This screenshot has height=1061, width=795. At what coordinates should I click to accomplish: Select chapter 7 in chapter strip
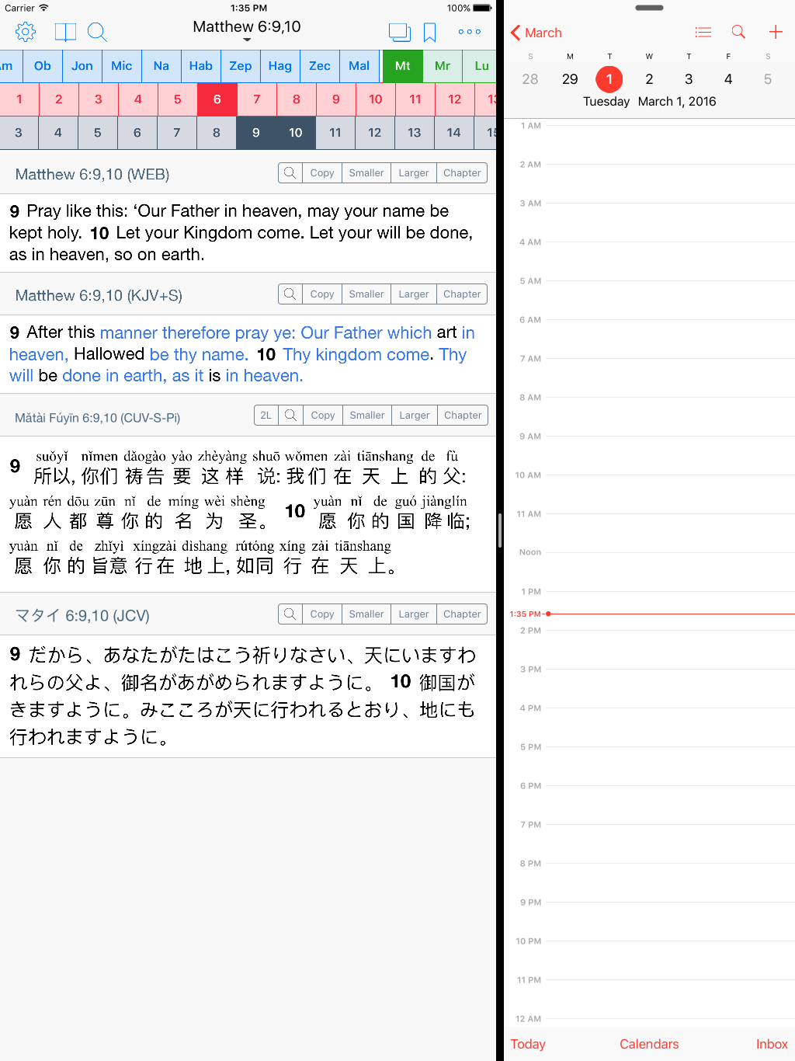256,99
